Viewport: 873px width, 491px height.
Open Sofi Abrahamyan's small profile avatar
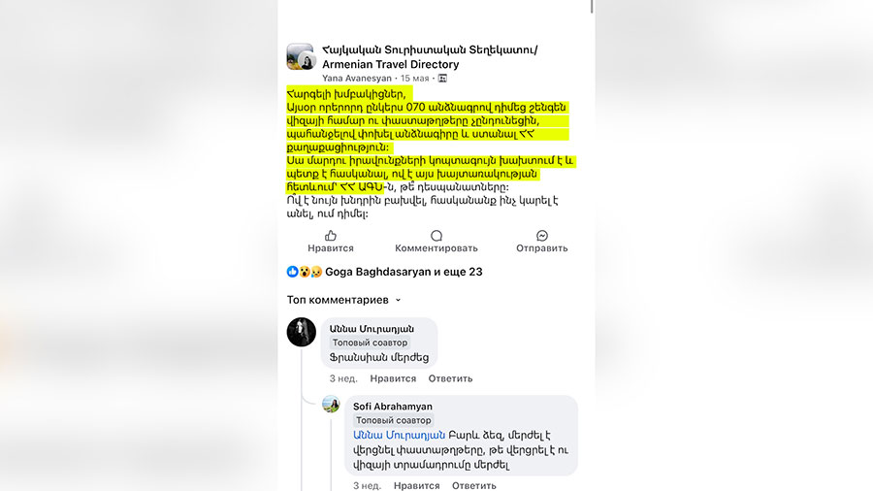click(x=331, y=405)
